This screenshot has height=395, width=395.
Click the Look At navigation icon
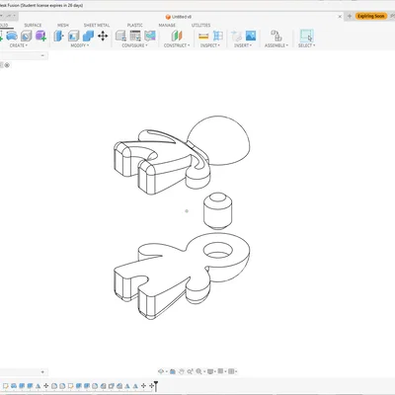[173, 371]
